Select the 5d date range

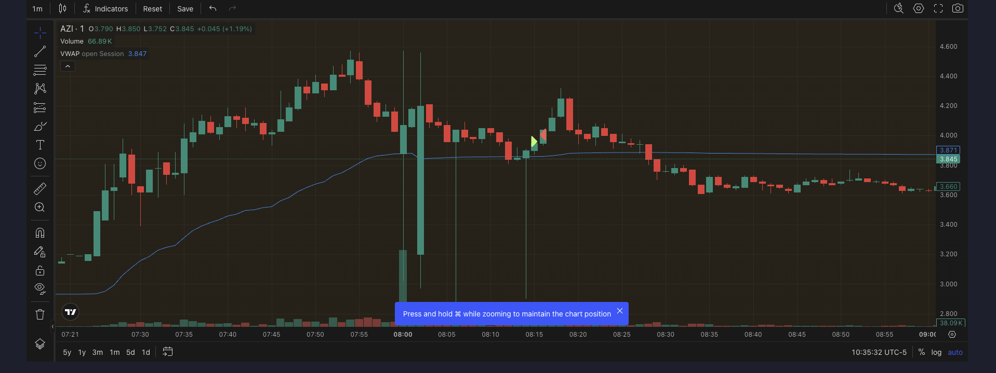[x=130, y=352]
